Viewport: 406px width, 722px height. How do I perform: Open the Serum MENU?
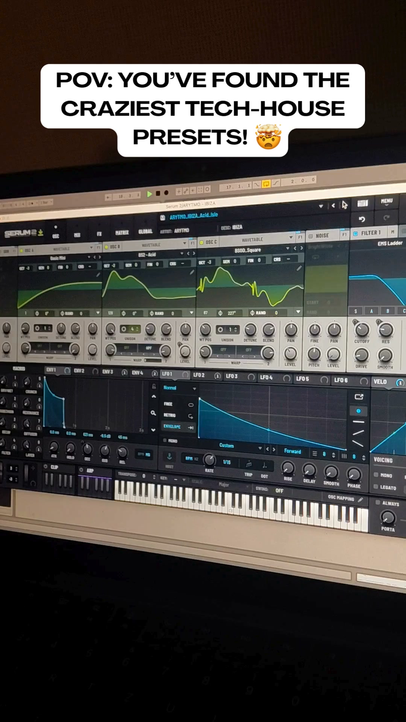(x=386, y=201)
